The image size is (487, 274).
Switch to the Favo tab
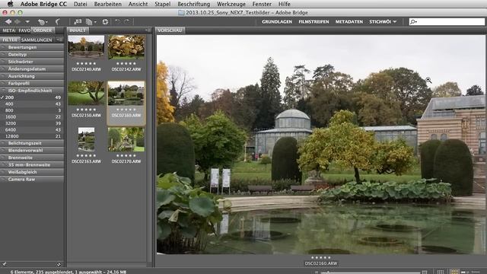24,30
